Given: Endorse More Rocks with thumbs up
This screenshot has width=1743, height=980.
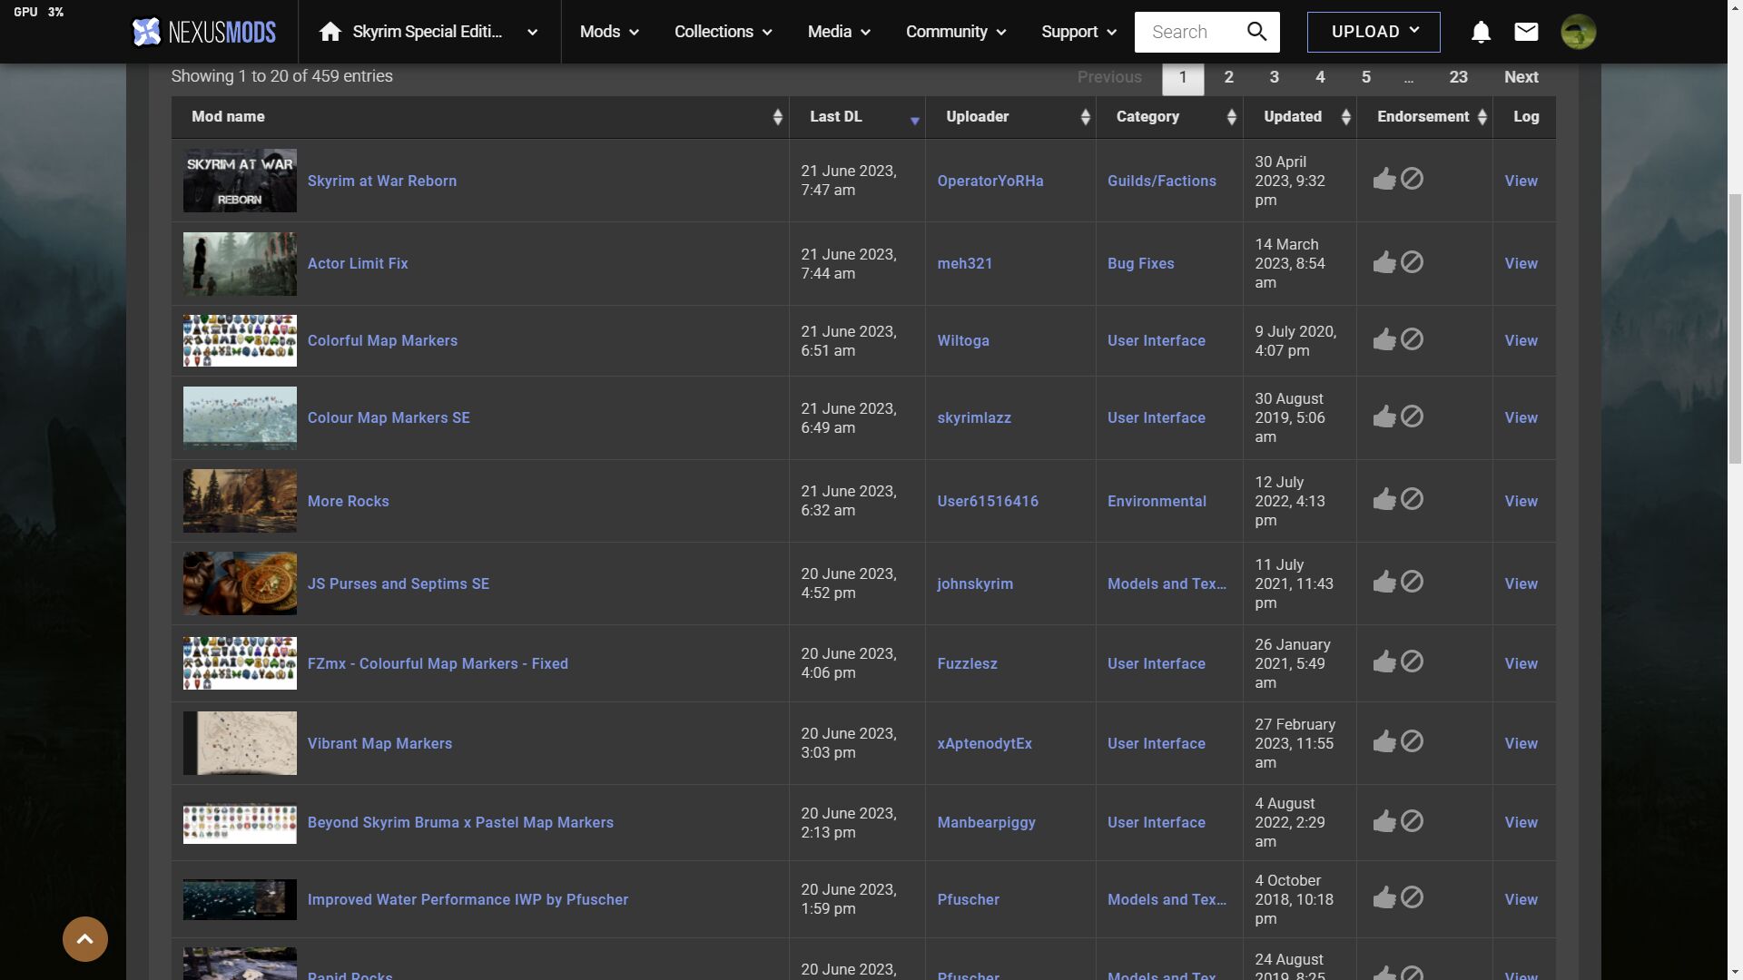Looking at the screenshot, I should click(1384, 500).
